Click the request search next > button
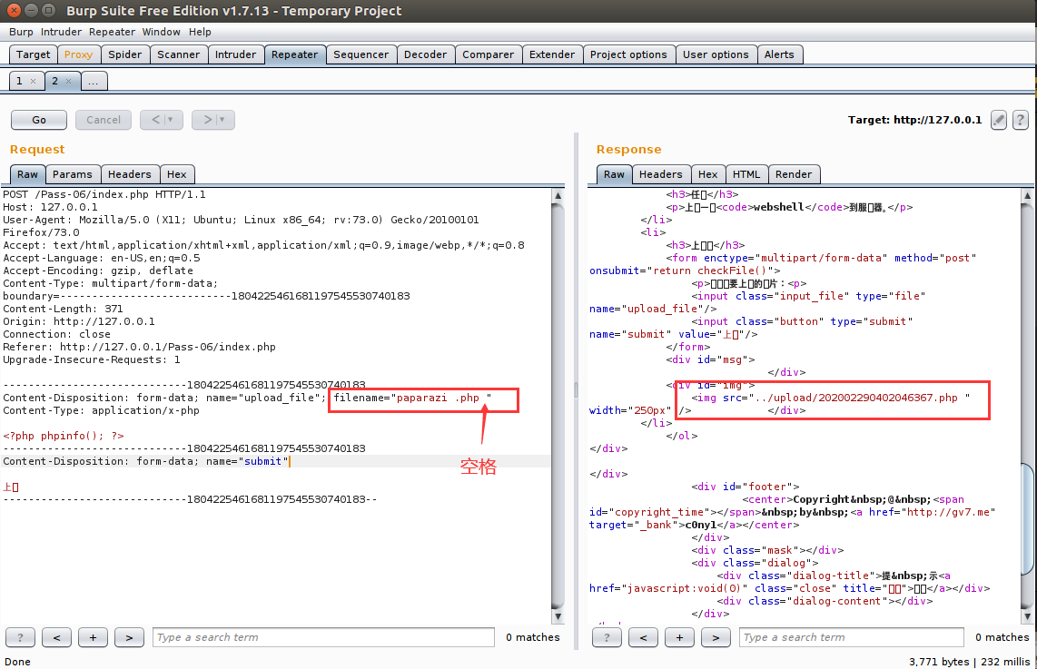1037x669 pixels. coord(130,637)
